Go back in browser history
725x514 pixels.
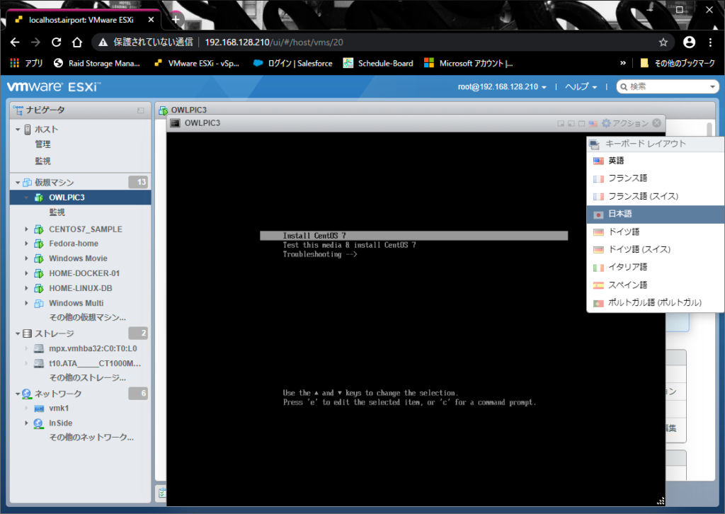tap(15, 42)
